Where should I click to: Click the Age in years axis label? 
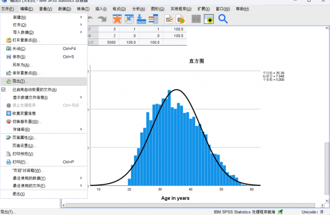(x=175, y=198)
